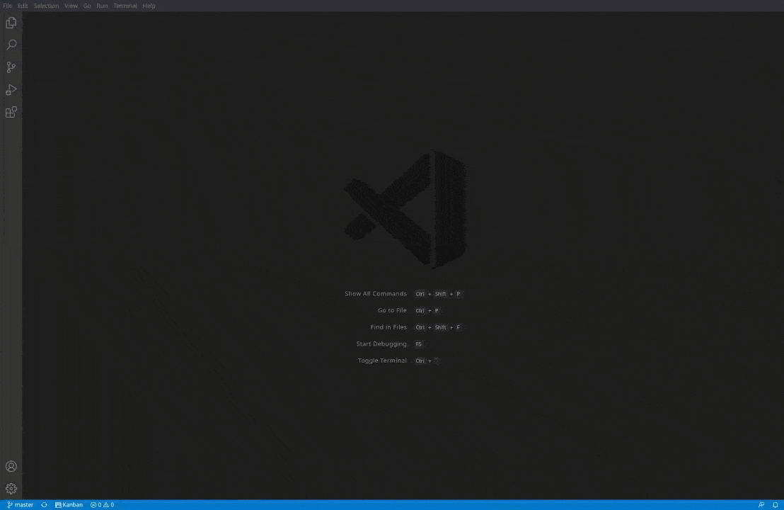The image size is (784, 510).
Task: Click the master branch indicator
Action: [20, 504]
